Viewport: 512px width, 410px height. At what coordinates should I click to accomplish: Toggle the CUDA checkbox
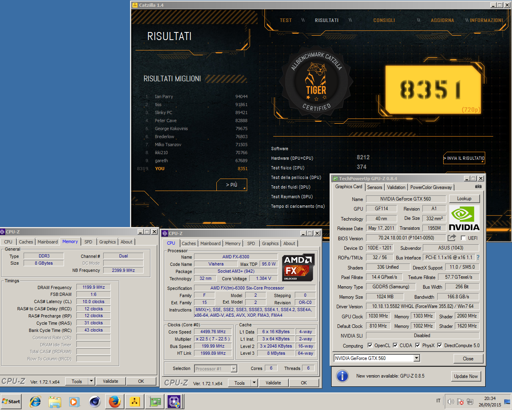[x=395, y=345]
